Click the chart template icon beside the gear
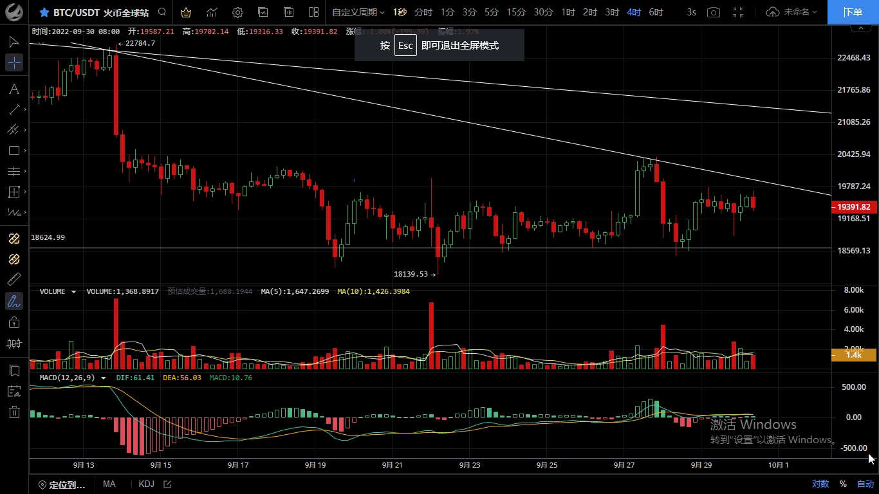This screenshot has height=494, width=879. [263, 12]
